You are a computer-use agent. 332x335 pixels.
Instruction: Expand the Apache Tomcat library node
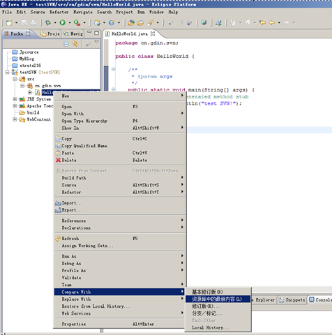15,106
